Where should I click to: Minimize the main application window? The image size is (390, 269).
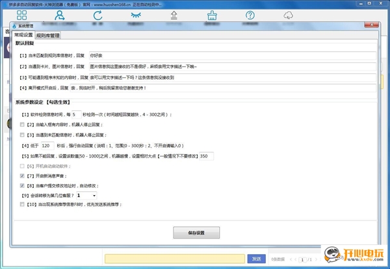(x=361, y=3)
